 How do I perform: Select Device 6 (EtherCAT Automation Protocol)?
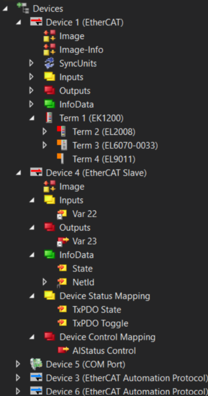pyautogui.click(x=127, y=392)
